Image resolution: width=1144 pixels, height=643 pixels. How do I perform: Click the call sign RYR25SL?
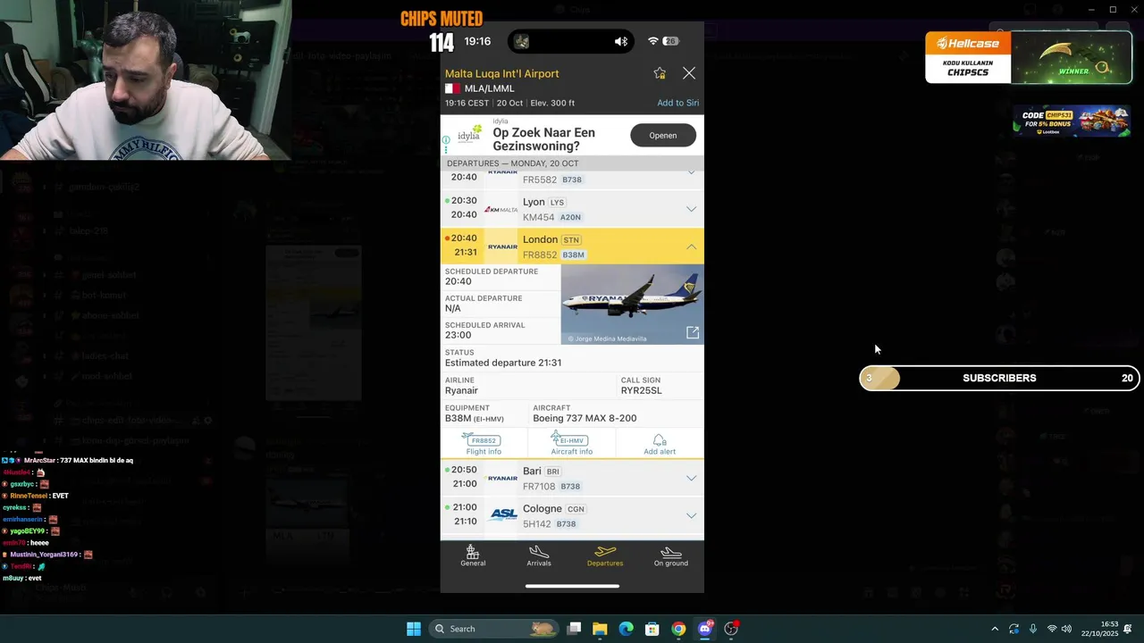pyautogui.click(x=642, y=390)
